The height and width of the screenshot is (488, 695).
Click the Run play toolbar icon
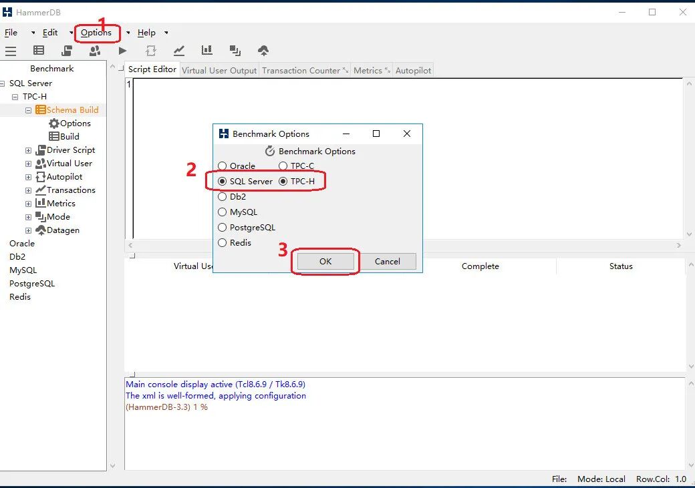[x=123, y=51]
